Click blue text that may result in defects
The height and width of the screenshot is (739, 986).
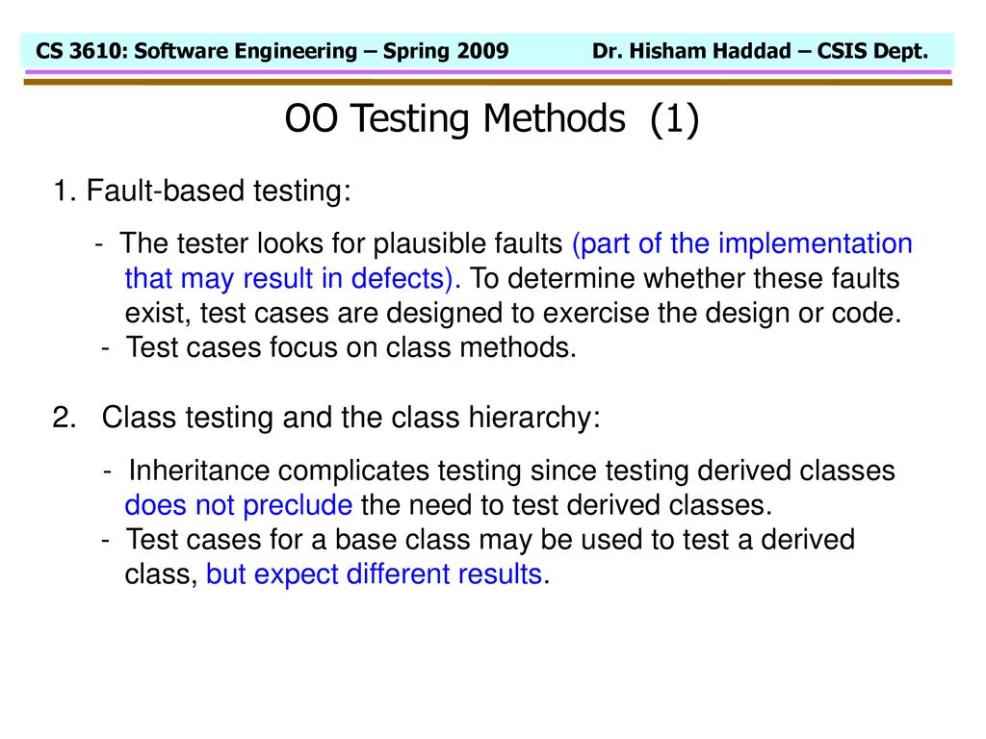click(293, 278)
